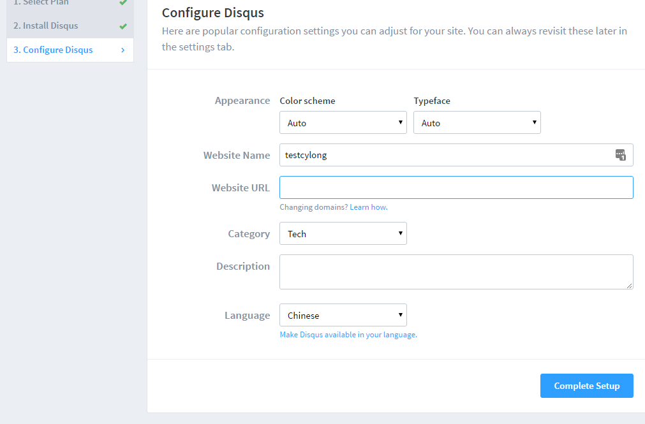645x424 pixels.
Task: Open the Typeface dropdown
Action: coord(477,122)
